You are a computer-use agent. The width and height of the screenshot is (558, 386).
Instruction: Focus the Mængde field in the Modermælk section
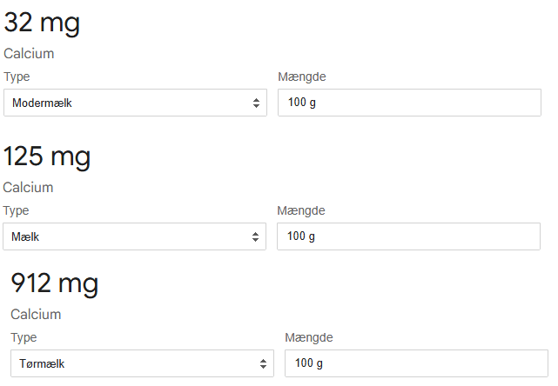click(x=410, y=103)
